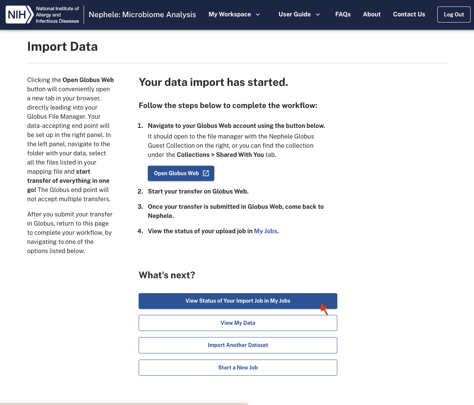Viewport: 474px width, 405px height.
Task: Expand the User Guide chevron arrow
Action: [x=317, y=15]
